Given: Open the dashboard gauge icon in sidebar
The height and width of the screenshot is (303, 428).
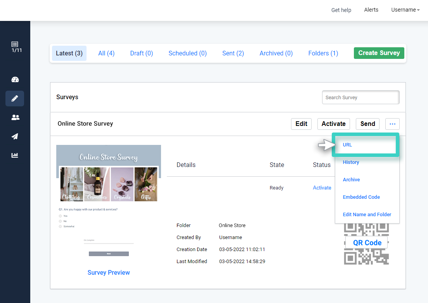Looking at the screenshot, I should [x=15, y=79].
